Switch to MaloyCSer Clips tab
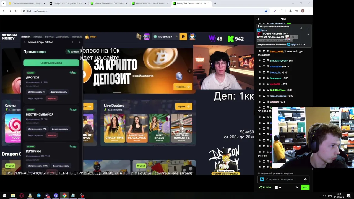Viewport: 354px width, 199px height. (x=150, y=3)
